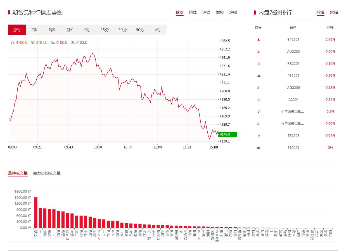Open the 周K weekly chart

52,30
